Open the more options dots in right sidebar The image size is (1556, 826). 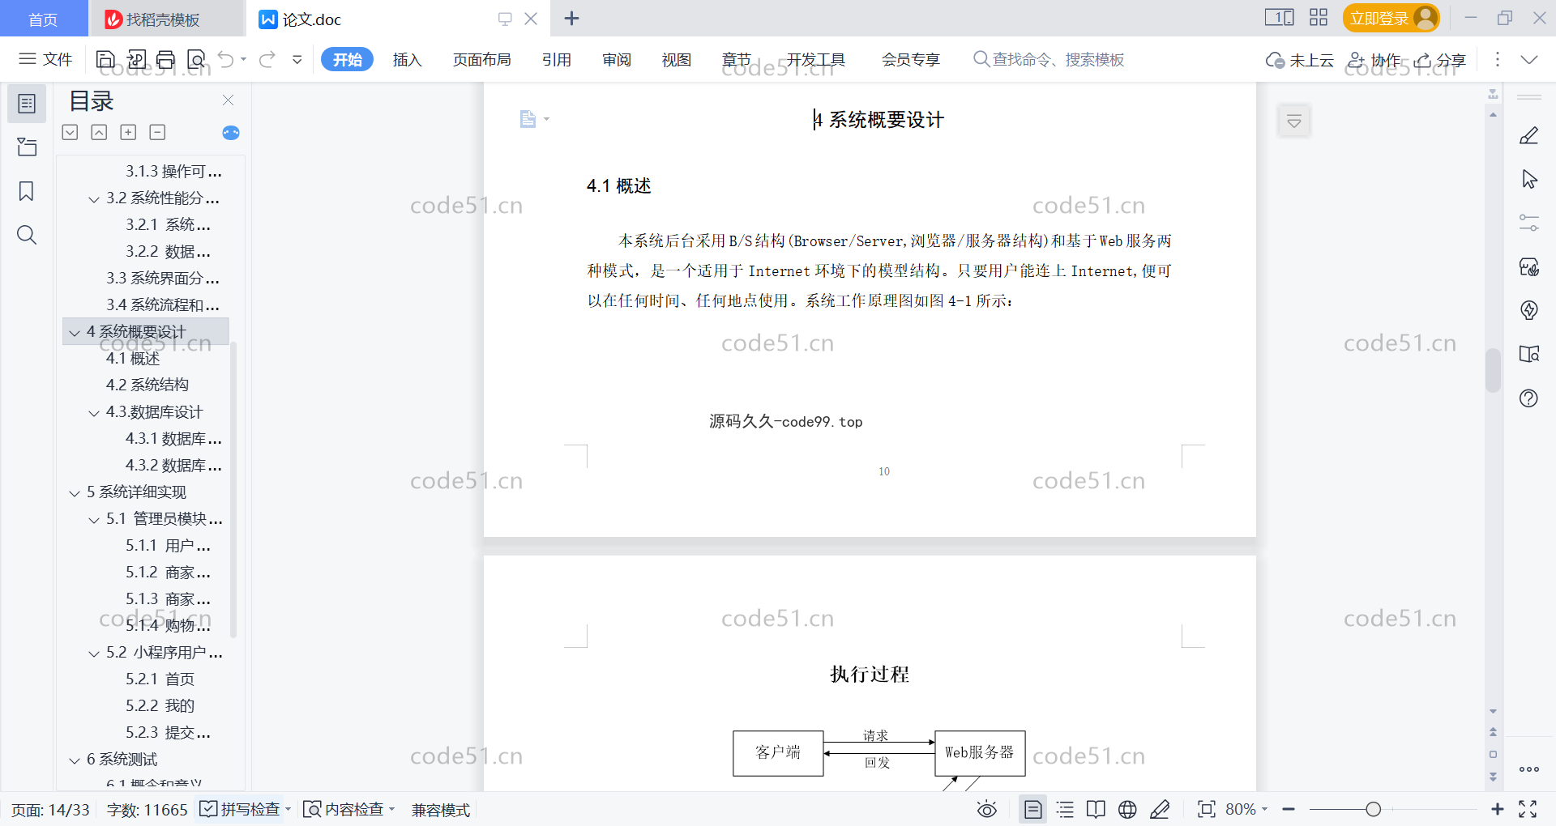coord(1529,769)
